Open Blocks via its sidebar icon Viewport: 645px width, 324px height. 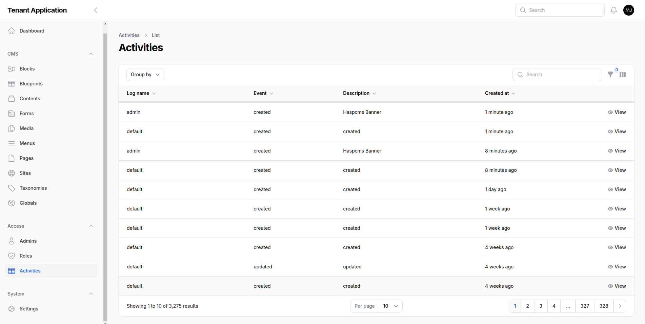12,69
